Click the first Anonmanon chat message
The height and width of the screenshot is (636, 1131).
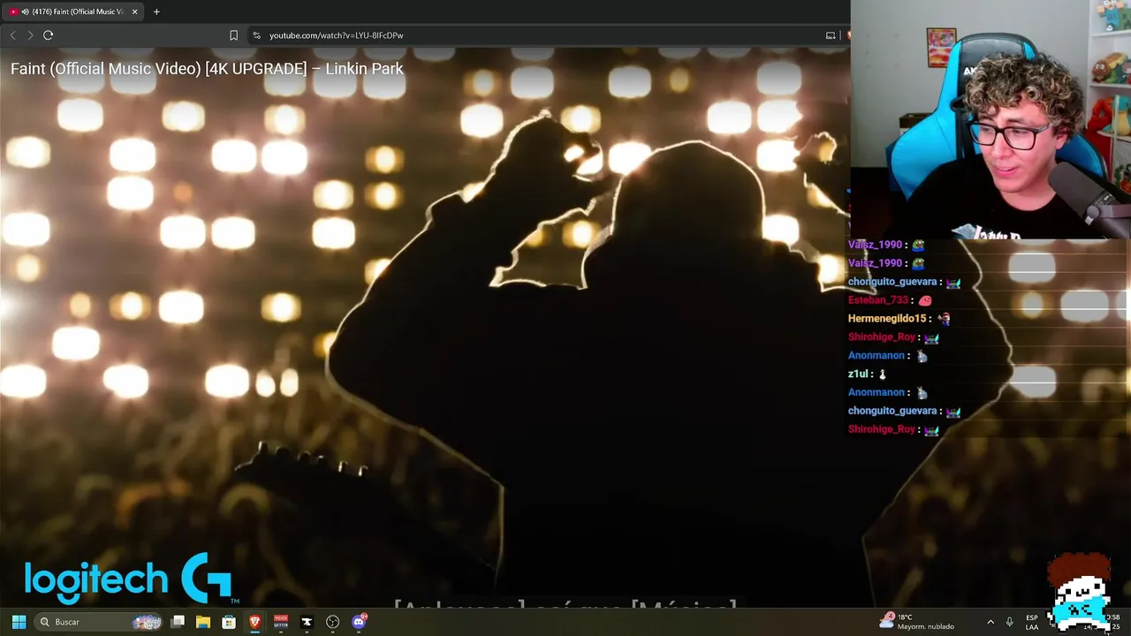point(888,356)
